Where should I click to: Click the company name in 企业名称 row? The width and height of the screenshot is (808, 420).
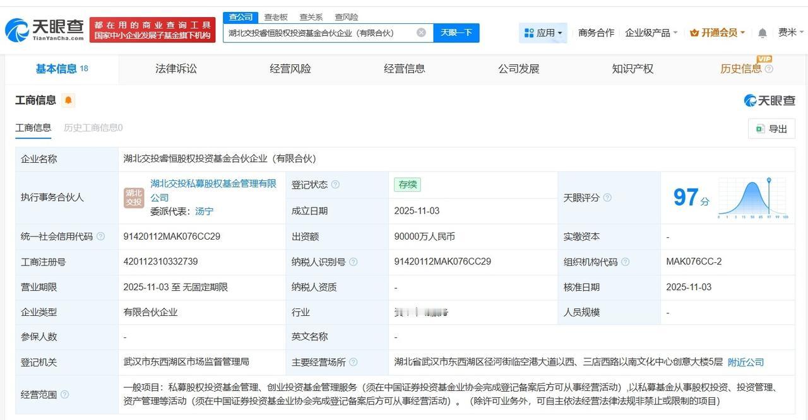[220, 159]
